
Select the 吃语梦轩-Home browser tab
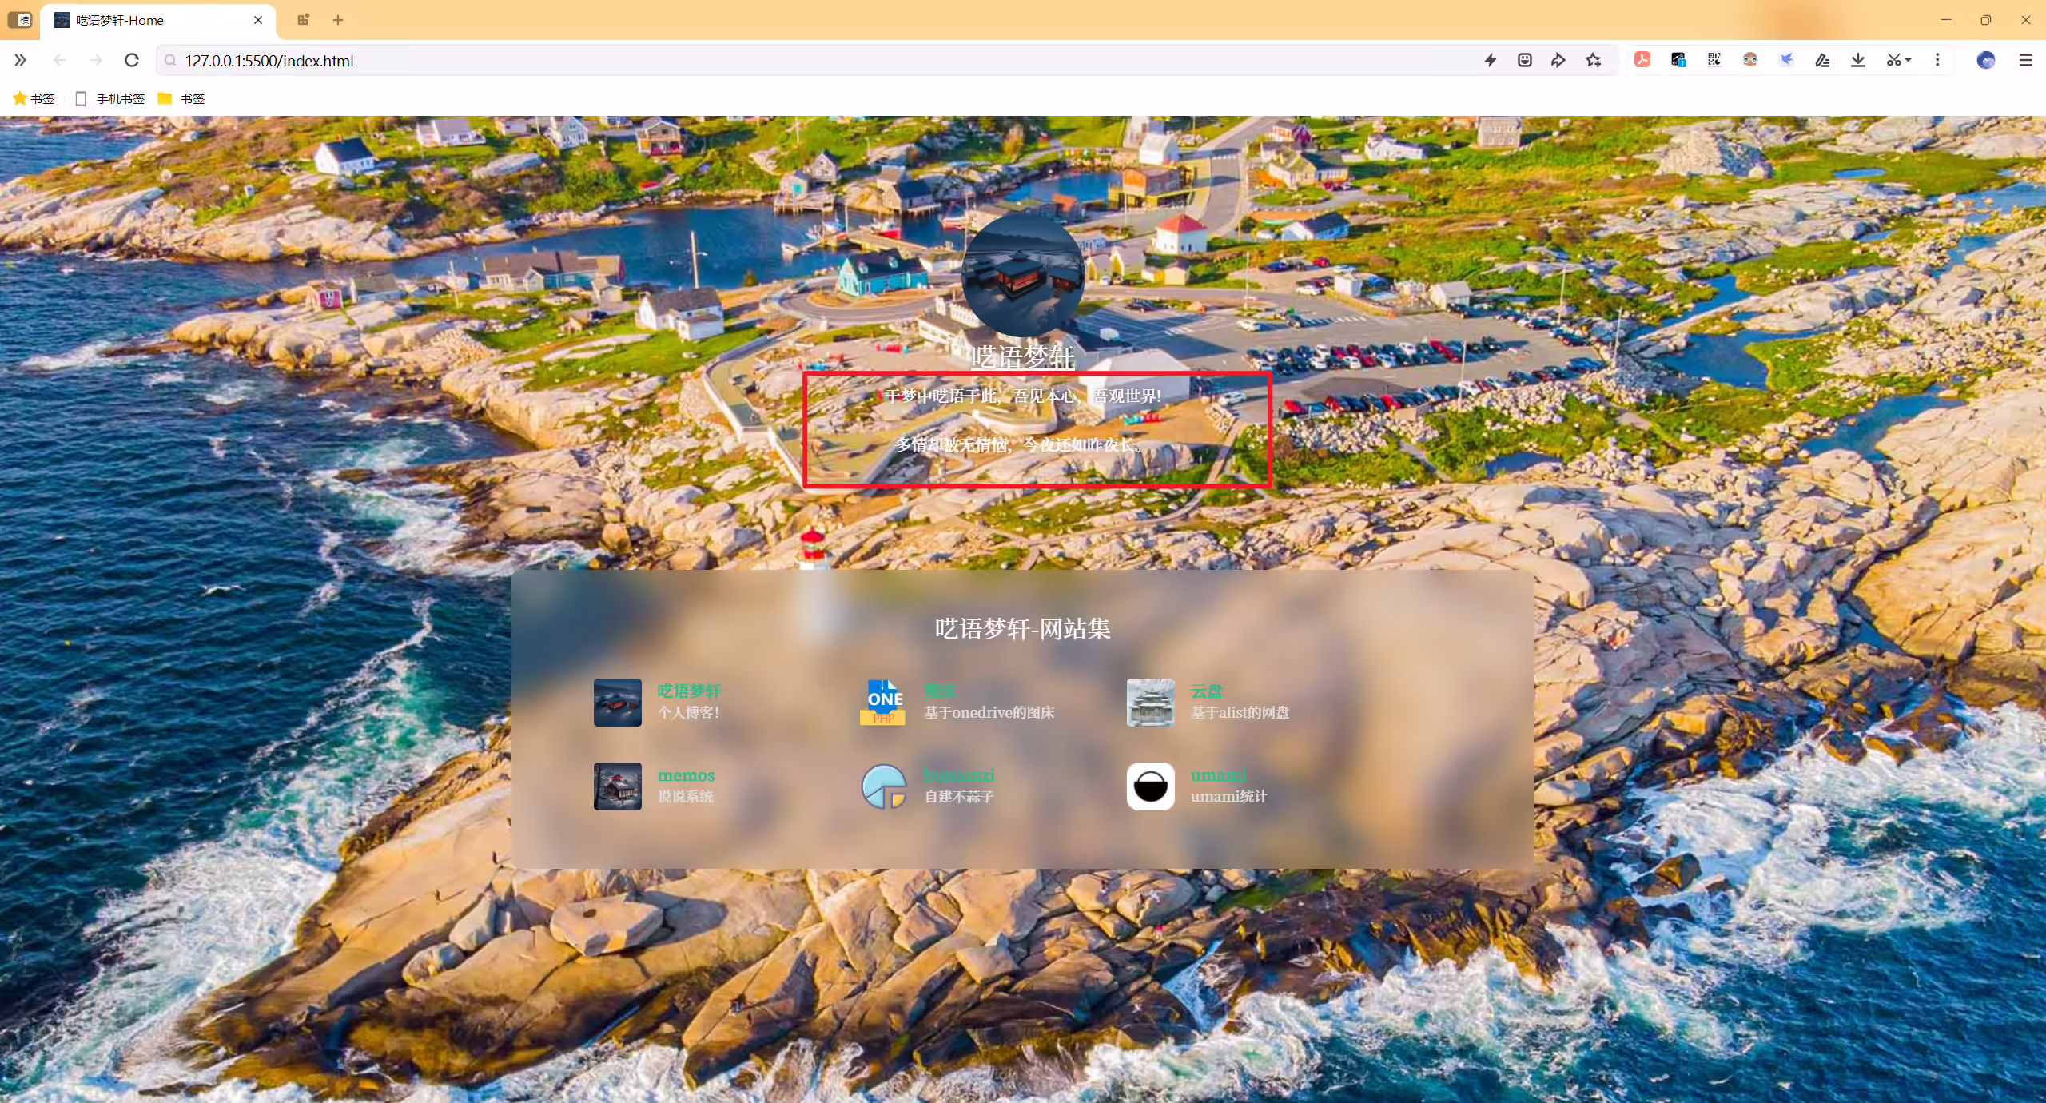tap(158, 20)
